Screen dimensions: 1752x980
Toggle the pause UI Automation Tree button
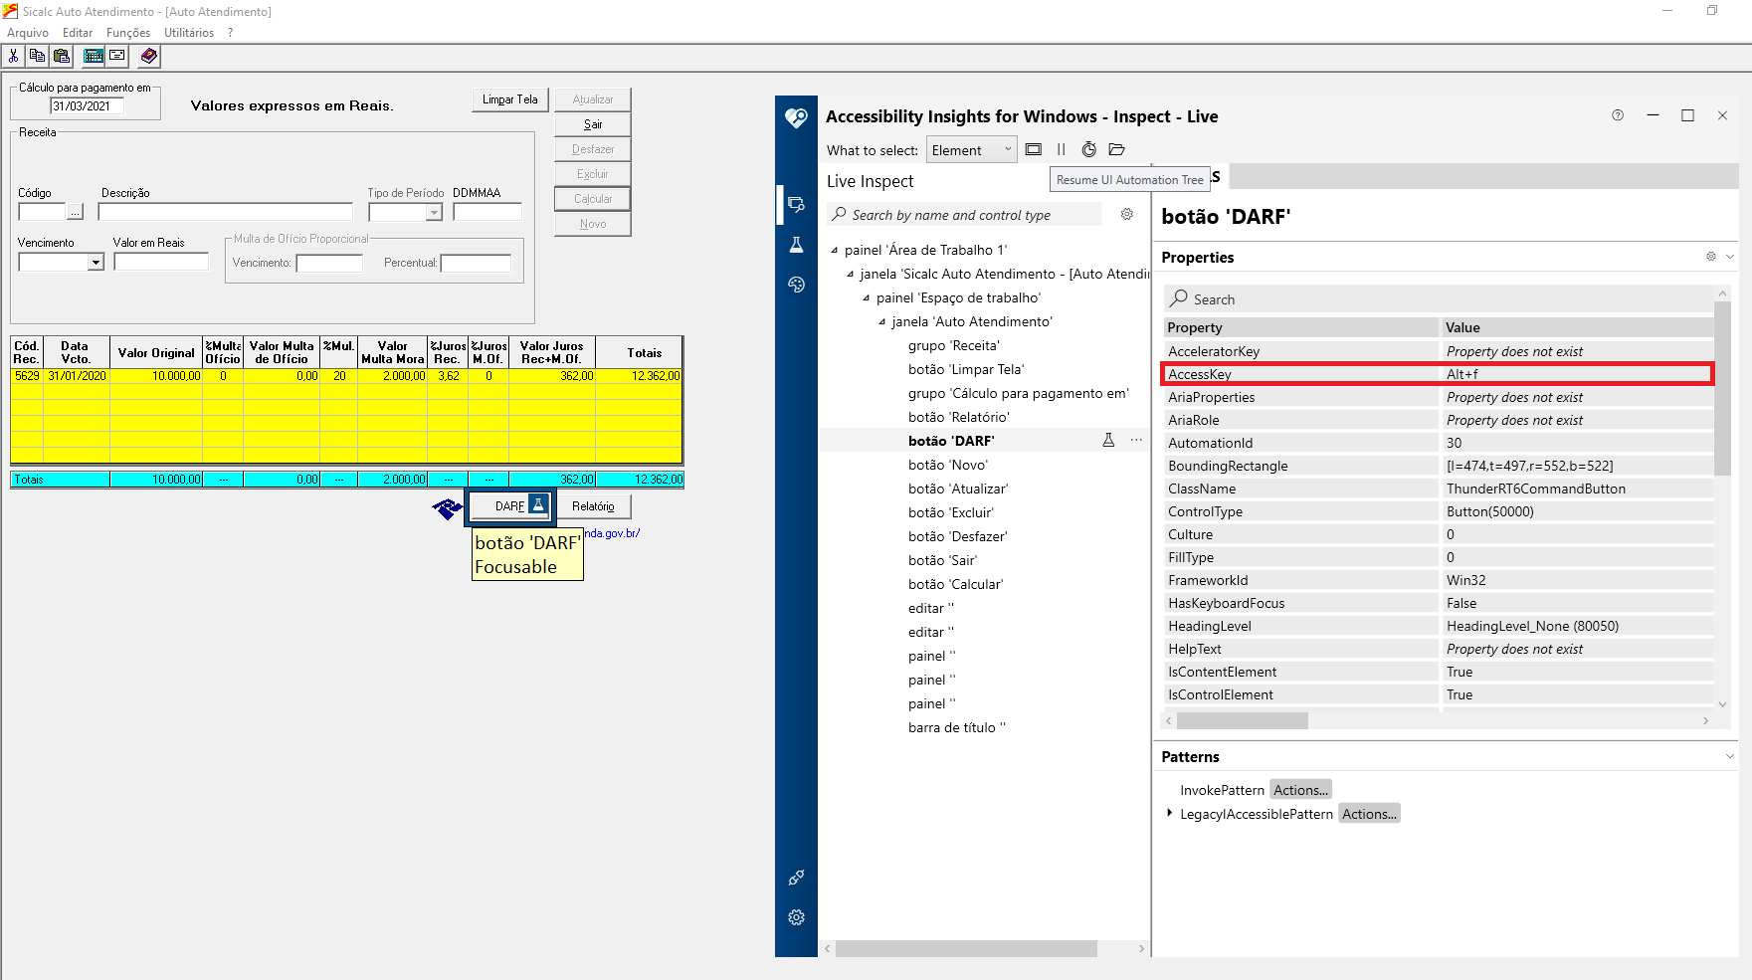pos(1062,149)
